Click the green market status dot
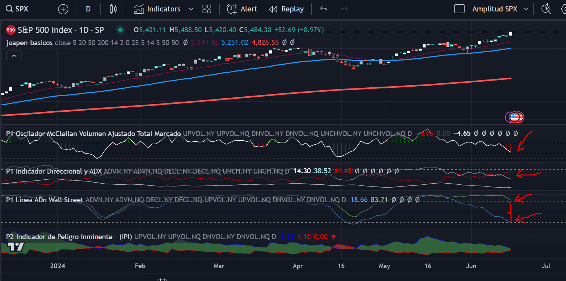This screenshot has width=566, height=281. pyautogui.click(x=120, y=30)
